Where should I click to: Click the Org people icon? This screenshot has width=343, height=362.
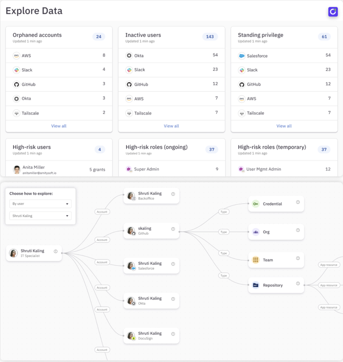tap(256, 232)
